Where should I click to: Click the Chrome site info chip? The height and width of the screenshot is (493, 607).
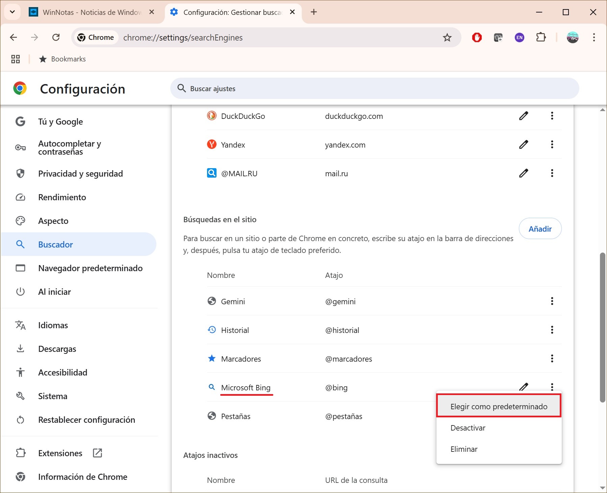(96, 37)
